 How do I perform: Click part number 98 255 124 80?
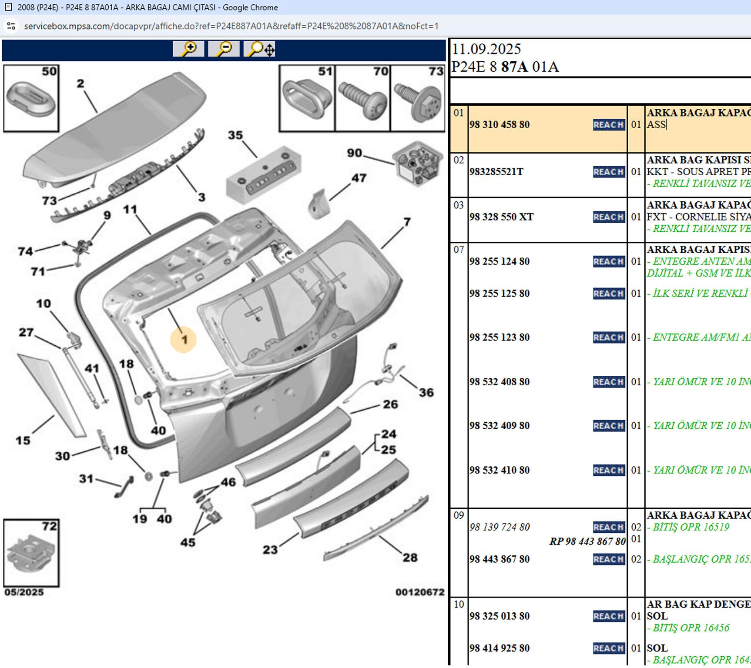tap(500, 261)
